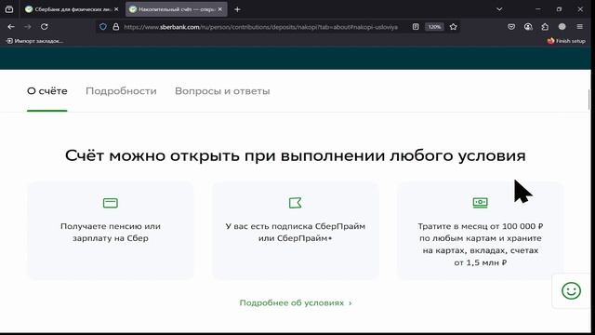Click Finish setup in the bookmarks bar
Image resolution: width=595 pixels, height=335 pixels.
coord(566,41)
